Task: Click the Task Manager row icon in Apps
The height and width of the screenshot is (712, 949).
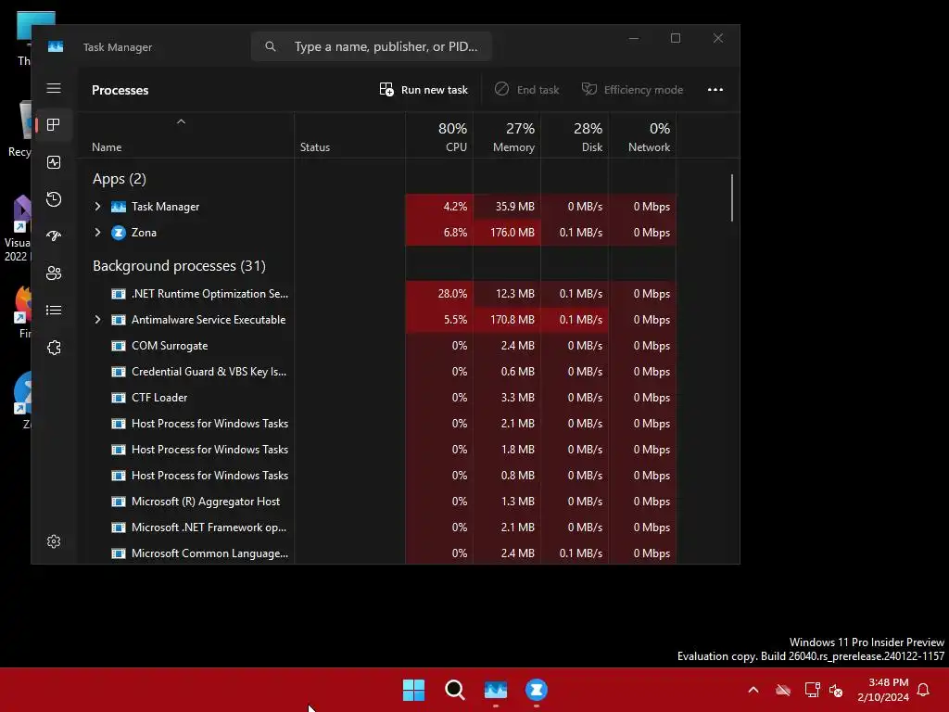Action: coord(119,207)
